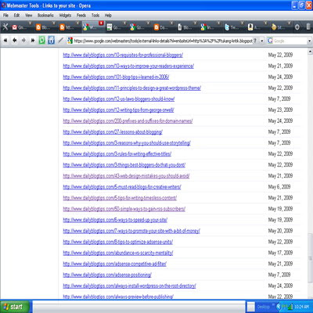Click the May 6, 2009 date cell
The image size is (313, 313).
click(x=279, y=187)
